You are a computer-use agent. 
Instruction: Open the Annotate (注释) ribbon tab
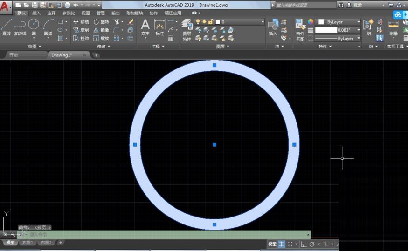tap(51, 13)
